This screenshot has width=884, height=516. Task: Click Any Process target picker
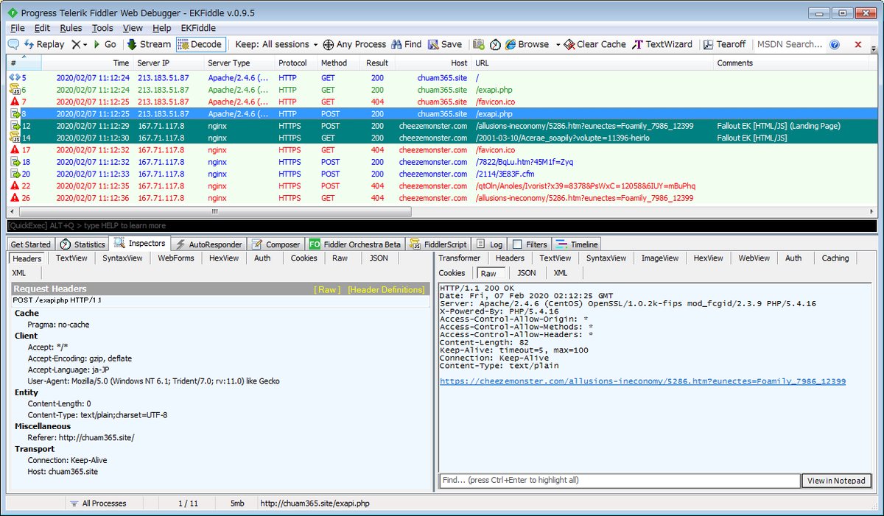click(x=354, y=44)
